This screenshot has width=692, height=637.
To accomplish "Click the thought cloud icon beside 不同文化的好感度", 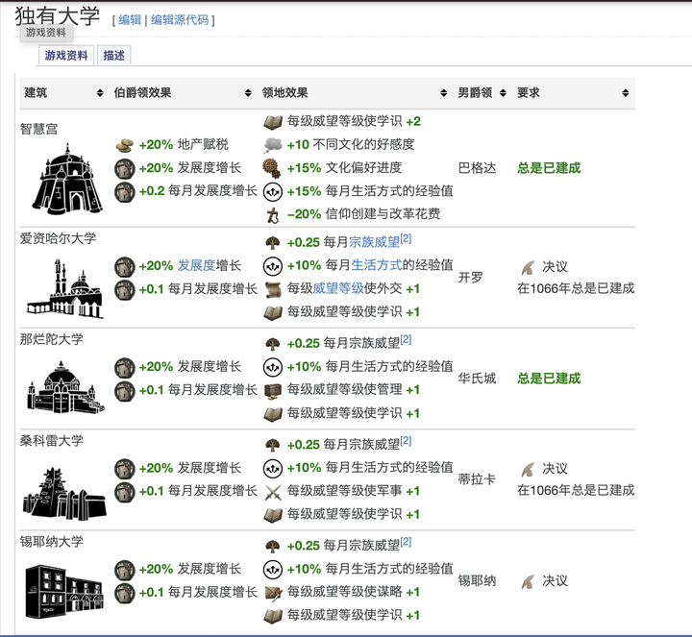I will click(x=273, y=145).
